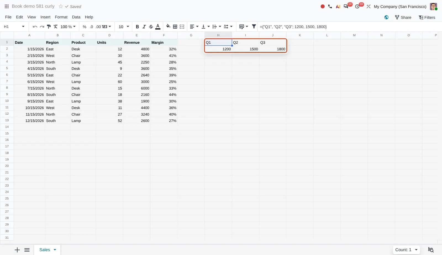Viewport: 442px width, 255px height.
Task: Click the red recording indicator
Action: tap(322, 6)
